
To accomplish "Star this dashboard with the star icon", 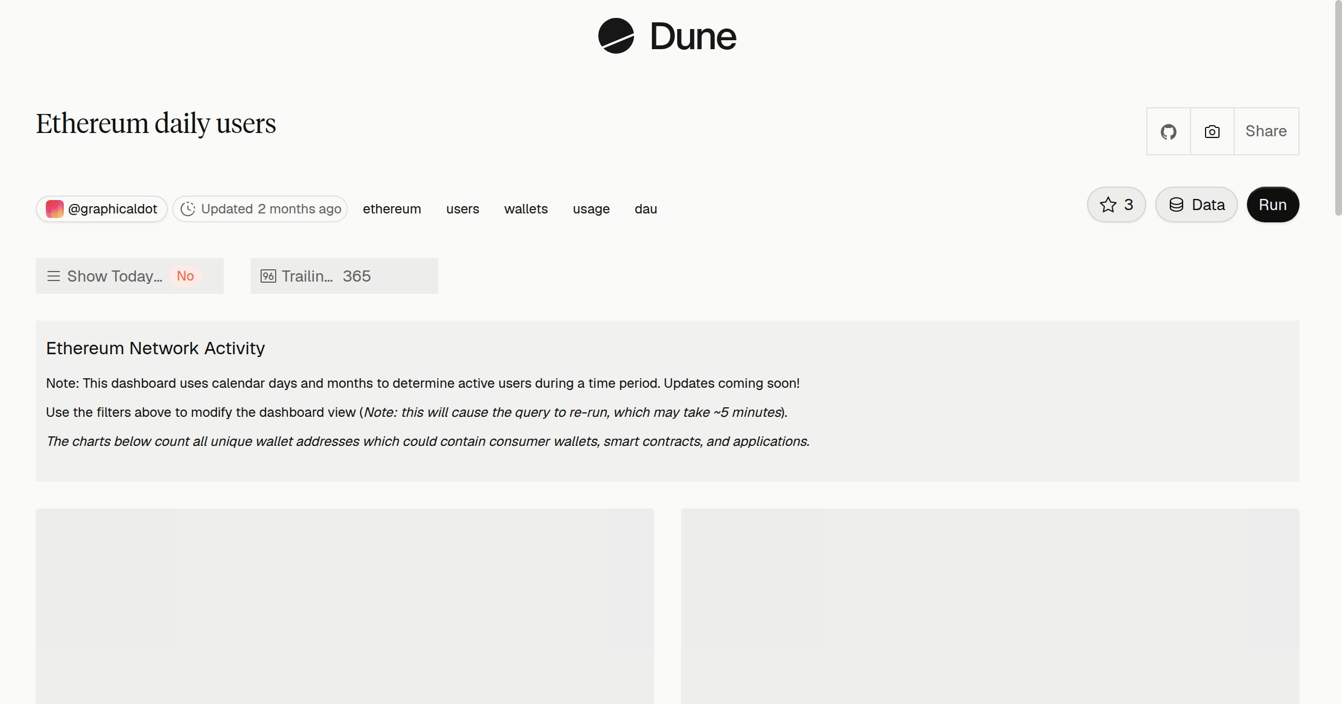I will [x=1116, y=204].
